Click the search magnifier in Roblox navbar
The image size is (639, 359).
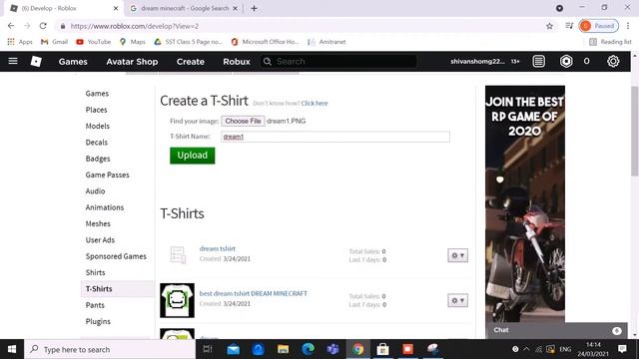[268, 61]
